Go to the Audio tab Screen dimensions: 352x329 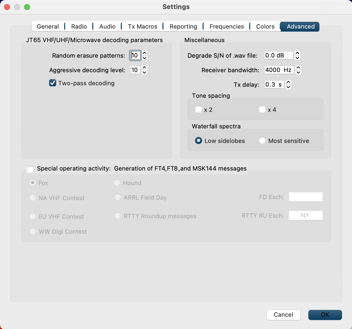point(107,27)
